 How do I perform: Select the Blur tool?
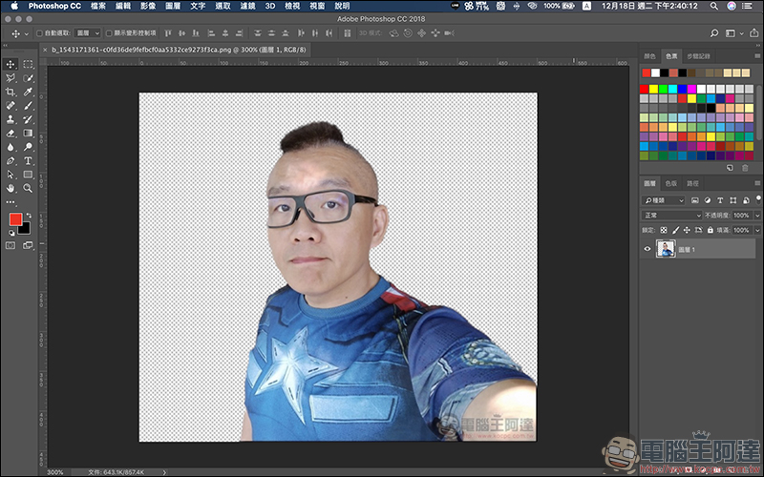(11, 147)
